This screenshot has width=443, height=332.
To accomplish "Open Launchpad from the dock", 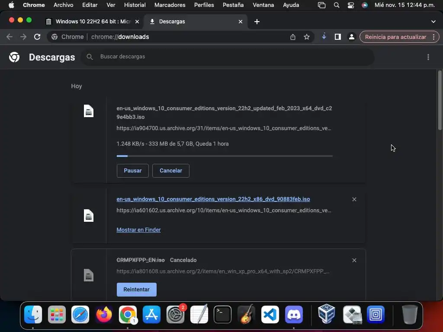I will pyautogui.click(x=57, y=315).
